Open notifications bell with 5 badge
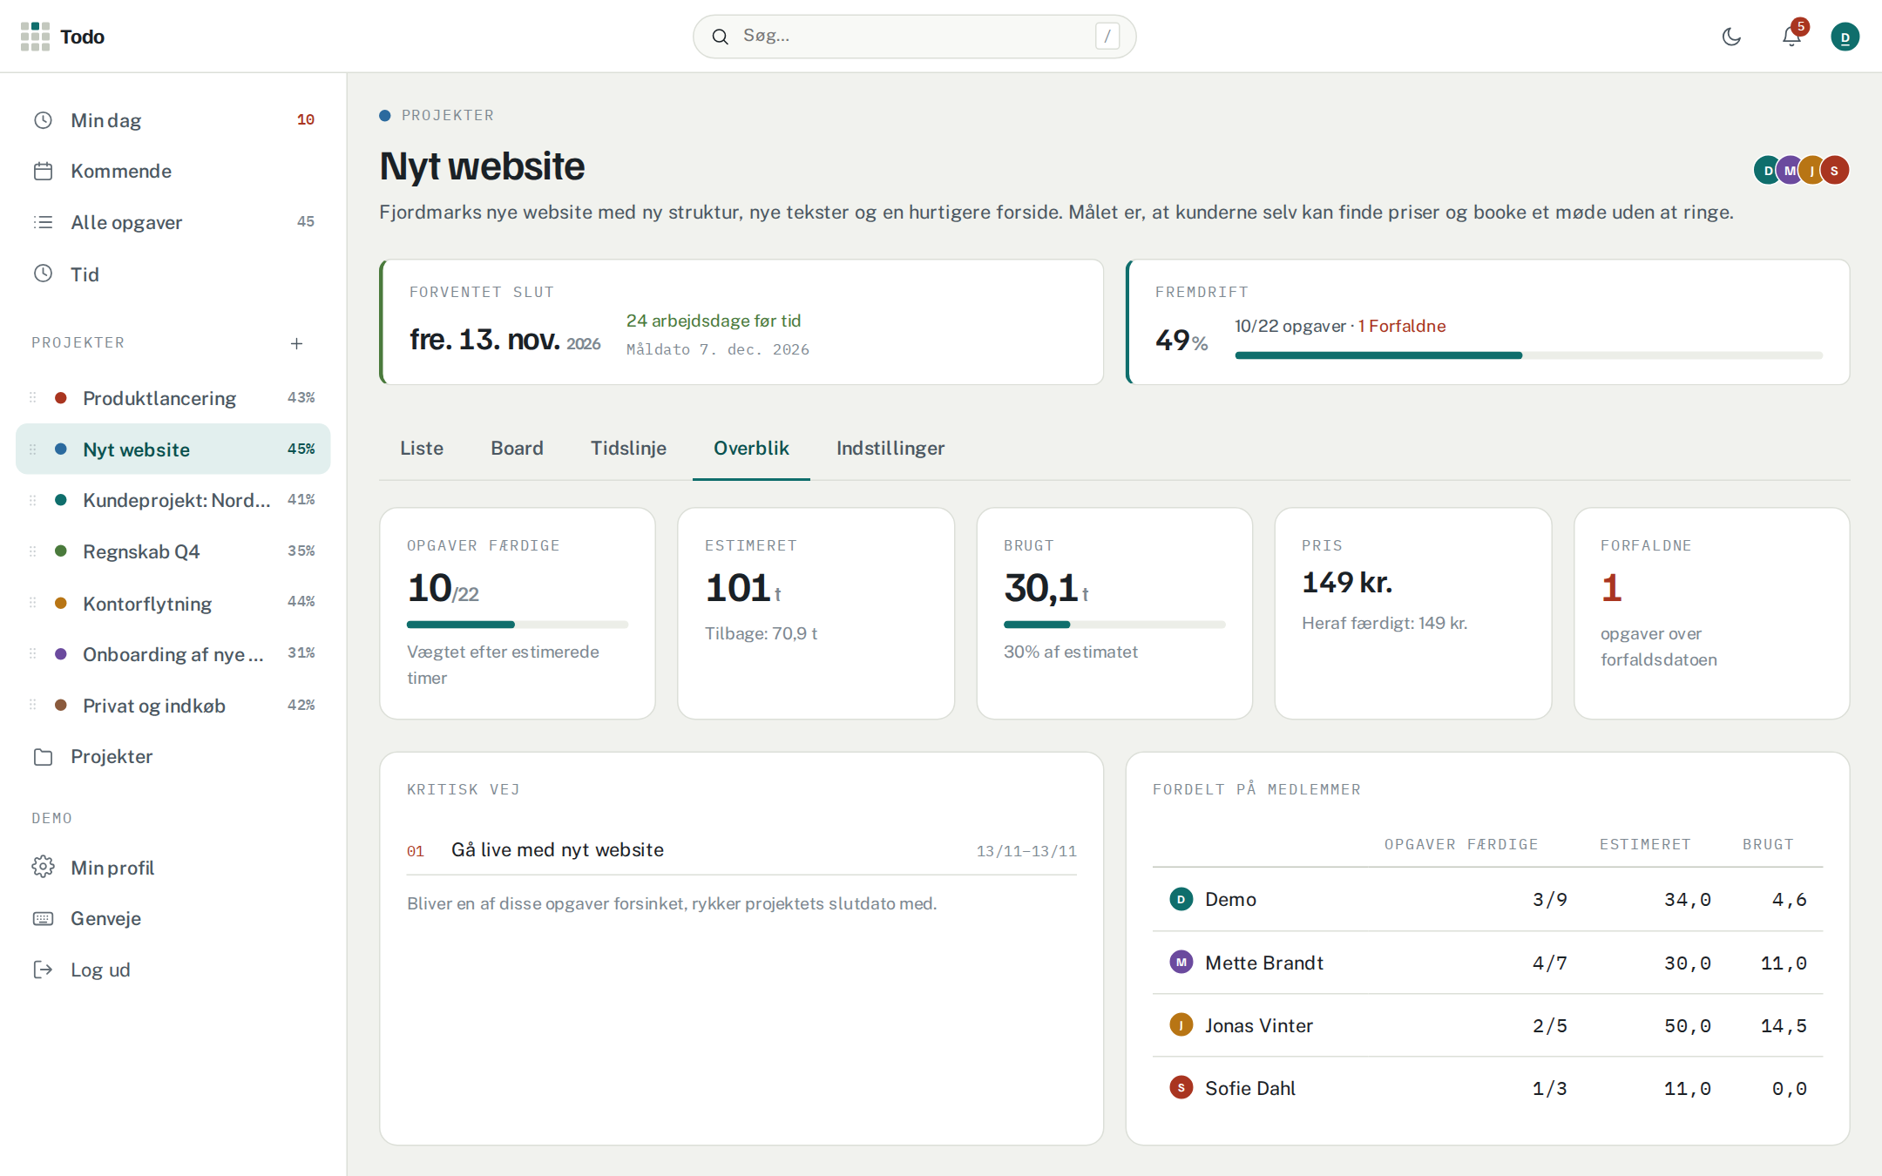Image resolution: width=1882 pixels, height=1176 pixels. click(x=1791, y=37)
